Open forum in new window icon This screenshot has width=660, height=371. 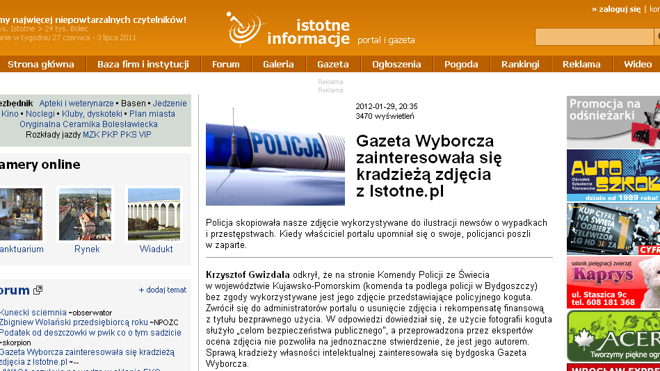[x=38, y=290]
